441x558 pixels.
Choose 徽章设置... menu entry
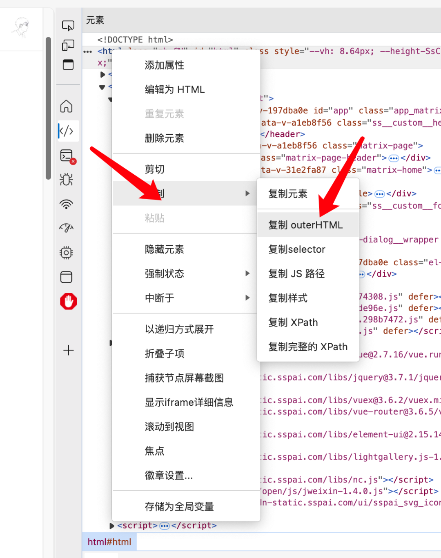[186, 476]
